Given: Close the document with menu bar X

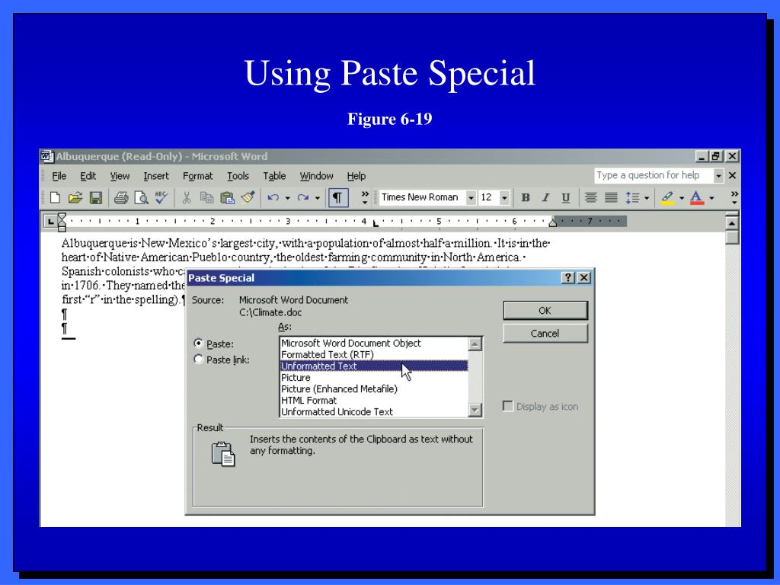Looking at the screenshot, I should [x=732, y=176].
